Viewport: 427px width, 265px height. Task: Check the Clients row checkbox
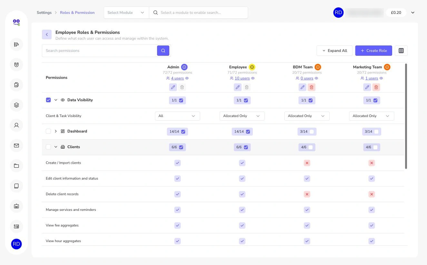pos(48,147)
